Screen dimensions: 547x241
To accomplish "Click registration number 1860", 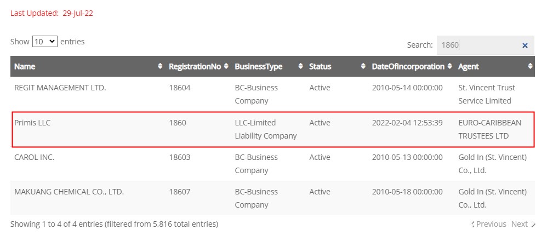I will coord(178,123).
